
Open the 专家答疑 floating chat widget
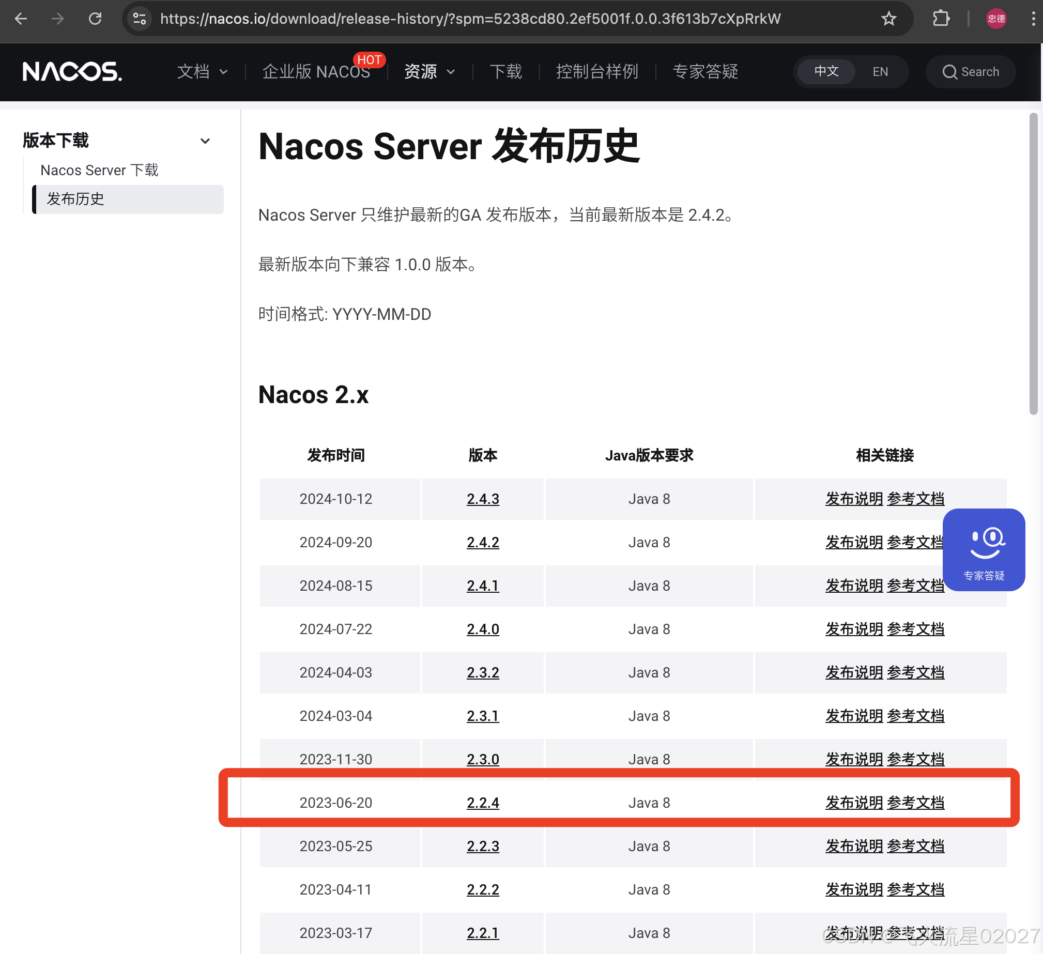pyautogui.click(x=984, y=549)
